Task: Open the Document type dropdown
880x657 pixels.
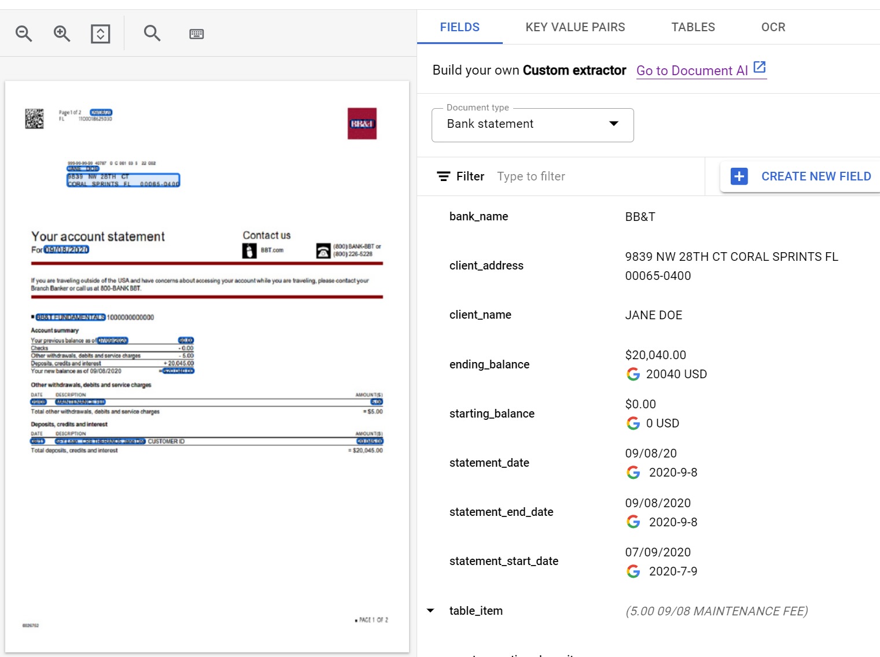Action: pos(533,124)
